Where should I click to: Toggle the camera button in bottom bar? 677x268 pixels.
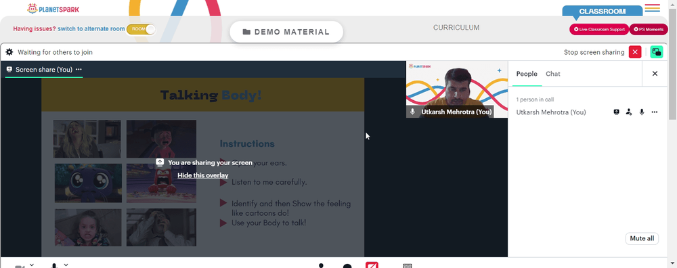pos(20,266)
